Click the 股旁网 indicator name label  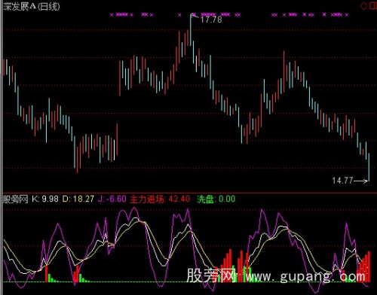[x=15, y=199]
